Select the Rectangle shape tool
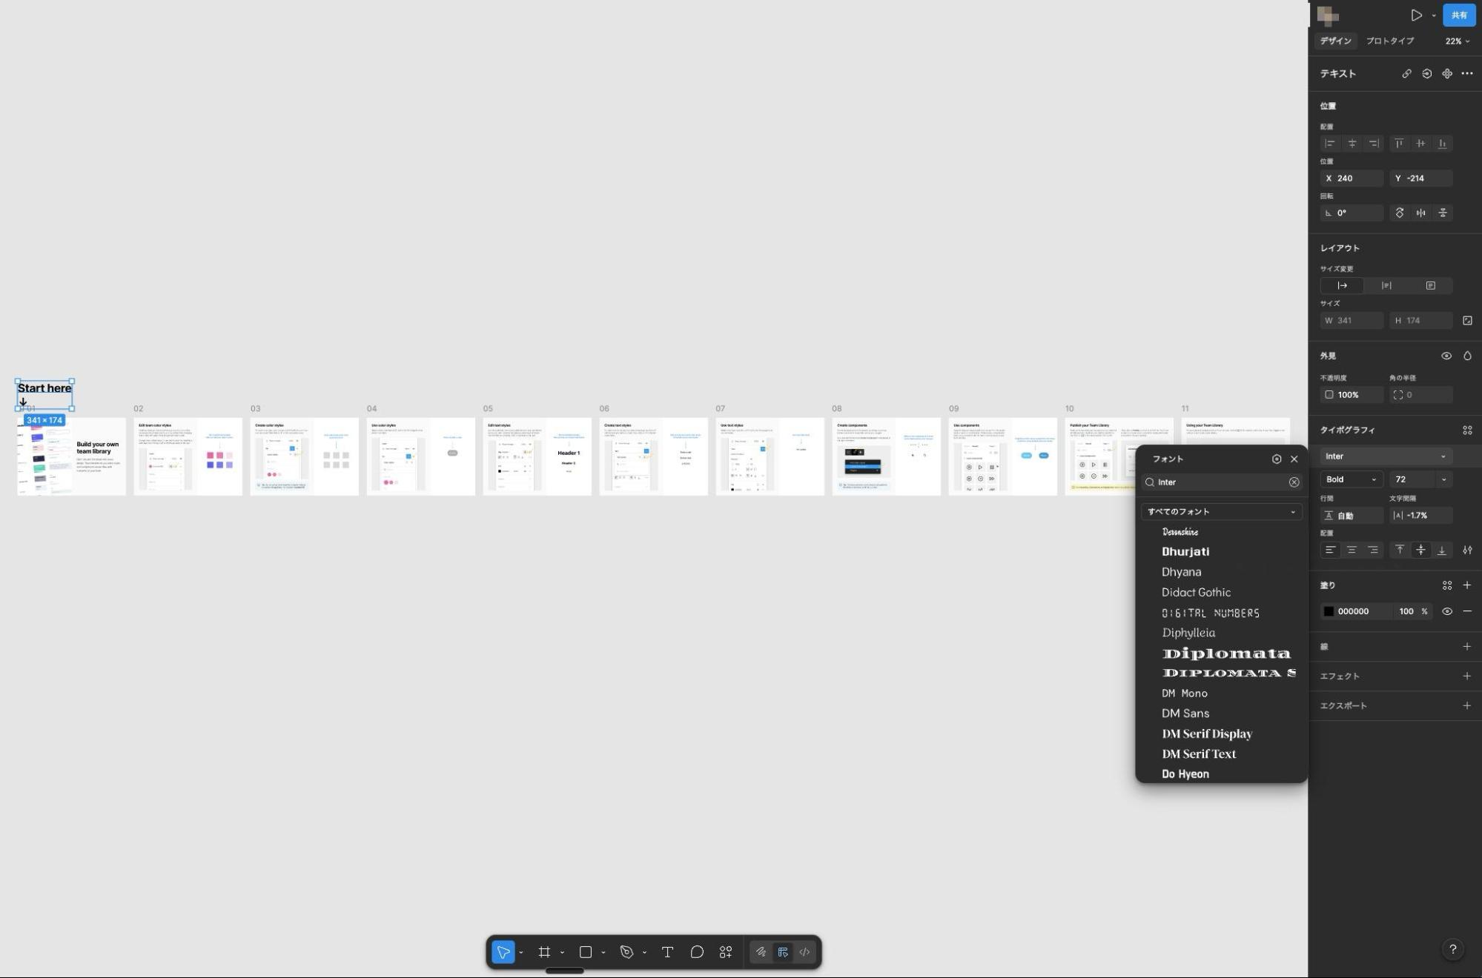The image size is (1482, 978). click(585, 952)
